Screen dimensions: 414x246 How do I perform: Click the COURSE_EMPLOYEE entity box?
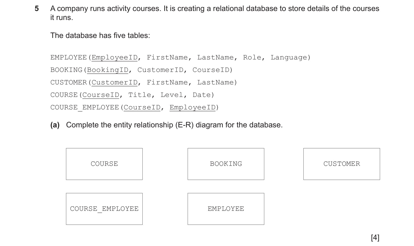pyautogui.click(x=104, y=209)
